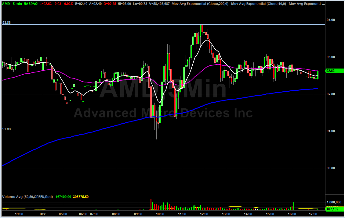The height and width of the screenshot is (218, 345).
Task: Click the Volume Avg (50,50,GREEN,Red) label
Action: point(27,197)
